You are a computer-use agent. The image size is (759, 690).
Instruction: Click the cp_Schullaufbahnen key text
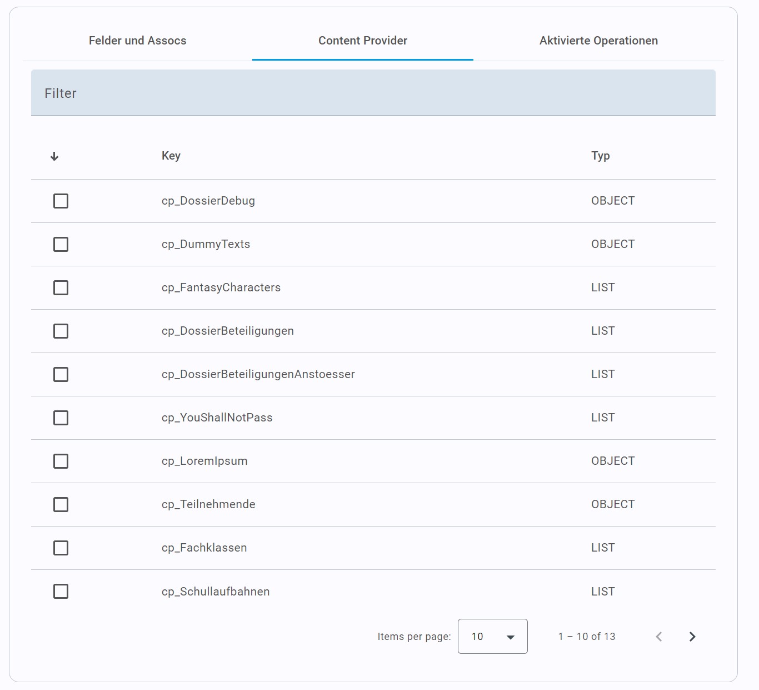point(216,592)
